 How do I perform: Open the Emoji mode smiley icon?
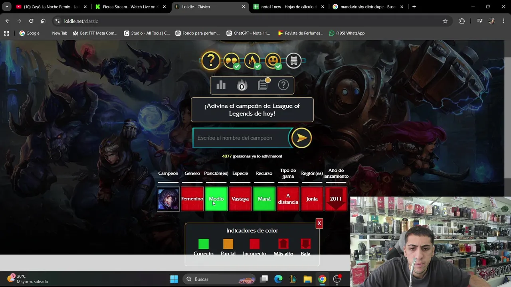[x=273, y=61]
